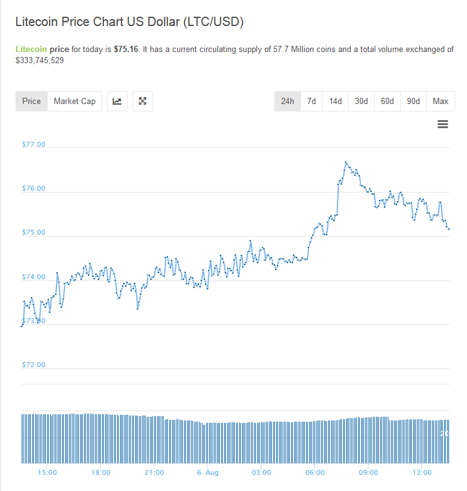Open the chart hamburger context menu
The height and width of the screenshot is (491, 467).
(x=443, y=124)
